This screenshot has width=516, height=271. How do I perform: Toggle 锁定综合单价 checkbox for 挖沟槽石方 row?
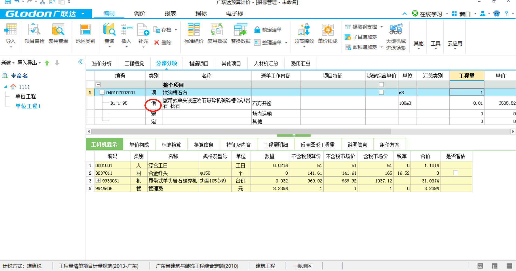point(381,92)
